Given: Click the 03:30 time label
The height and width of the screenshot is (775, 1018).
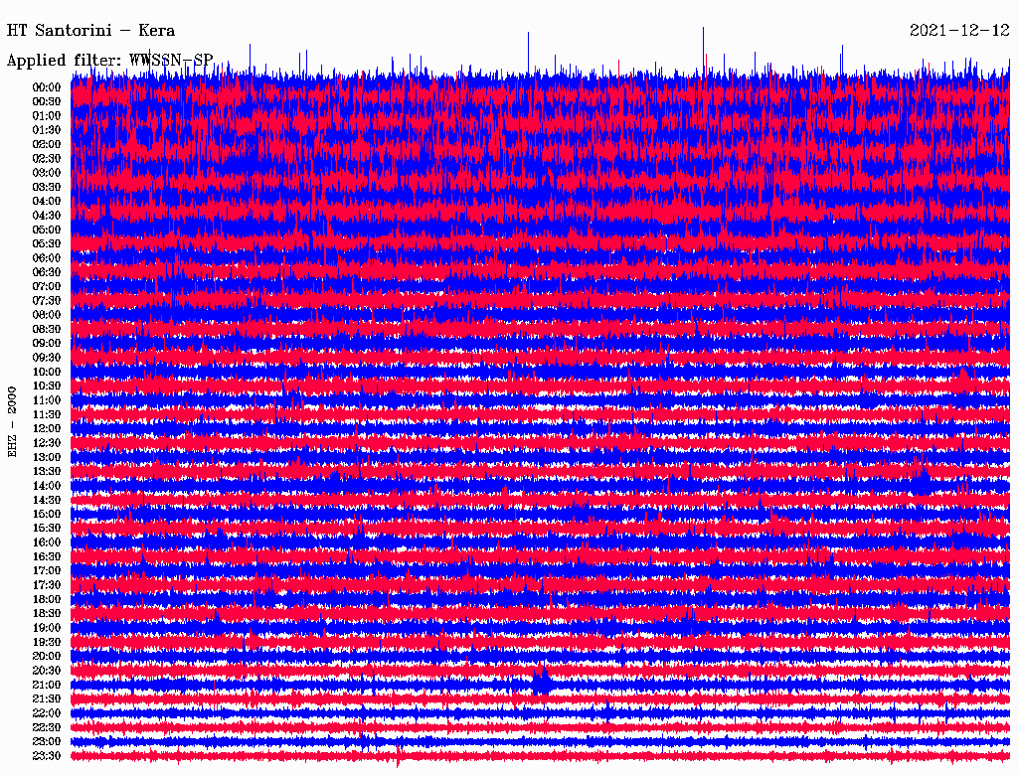Looking at the screenshot, I should [x=47, y=187].
